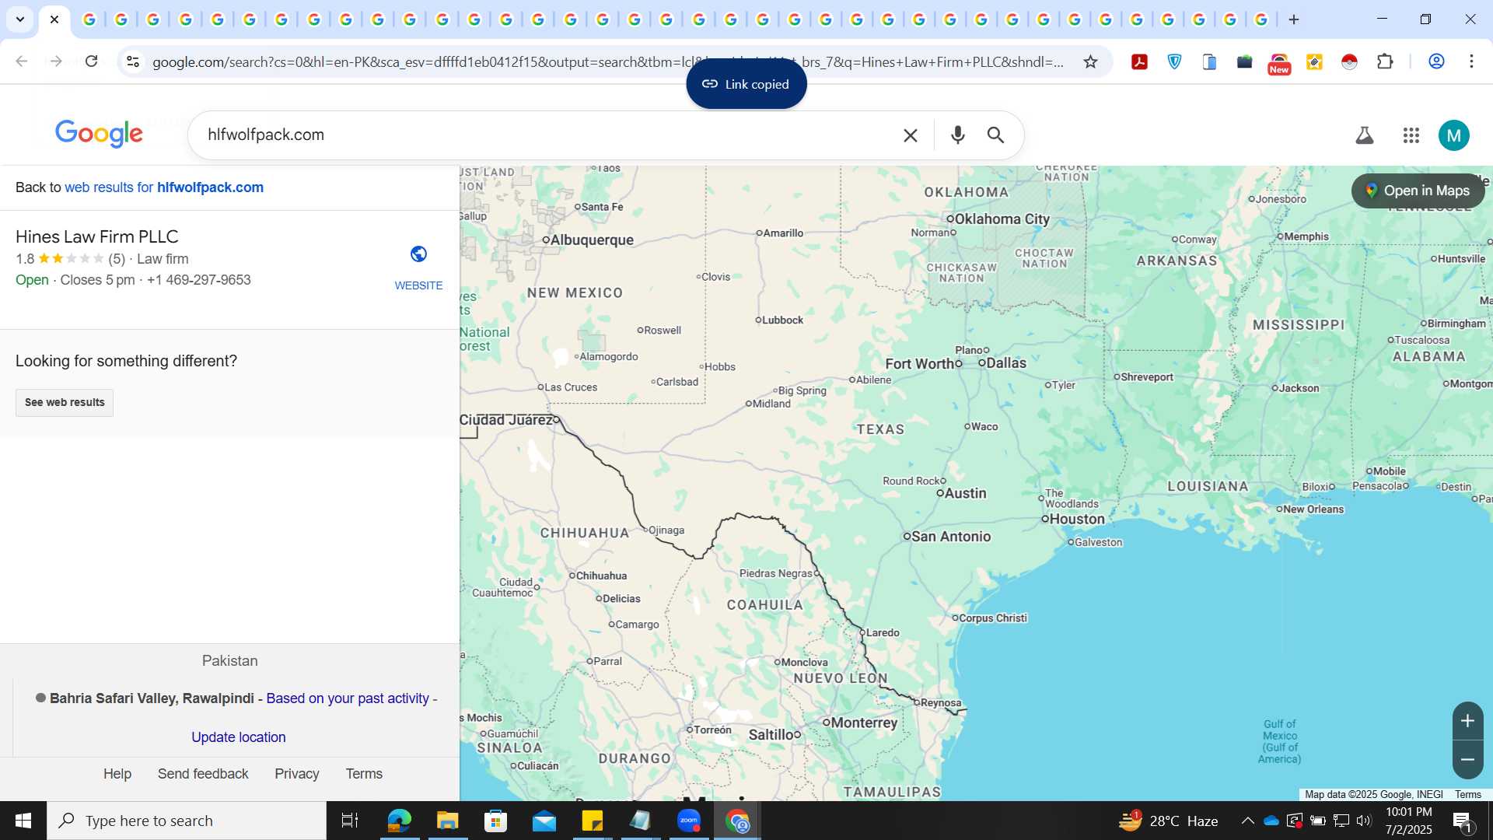
Task: Select Hines Law Firm PLLC listing title
Action: tap(97, 236)
